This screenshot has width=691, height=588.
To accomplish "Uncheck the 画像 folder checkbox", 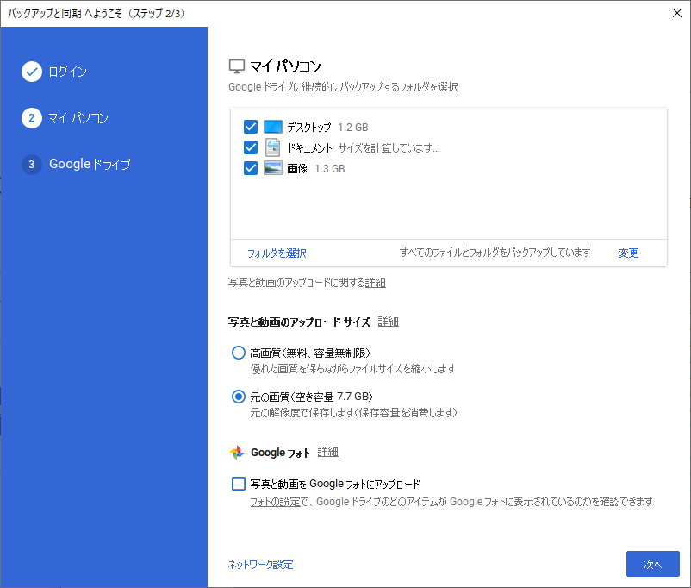I will click(251, 168).
